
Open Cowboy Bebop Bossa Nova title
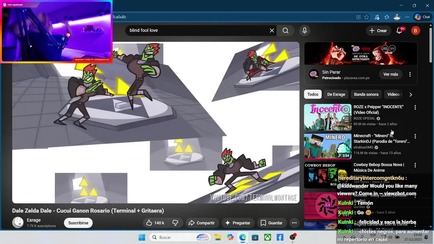point(379,167)
